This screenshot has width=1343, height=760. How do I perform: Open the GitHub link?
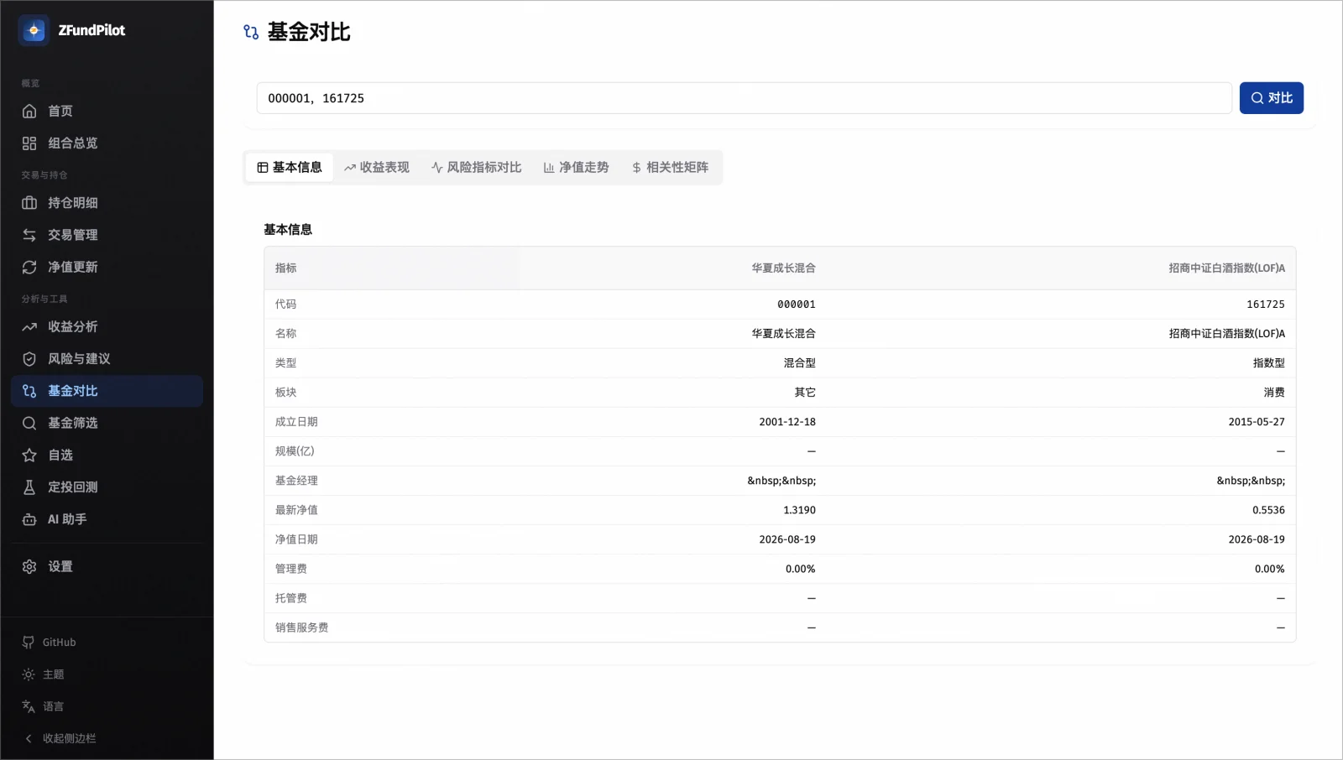pyautogui.click(x=107, y=643)
